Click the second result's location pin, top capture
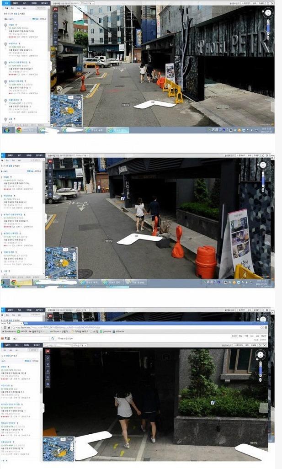The width and height of the screenshot is (282, 469). [5, 44]
